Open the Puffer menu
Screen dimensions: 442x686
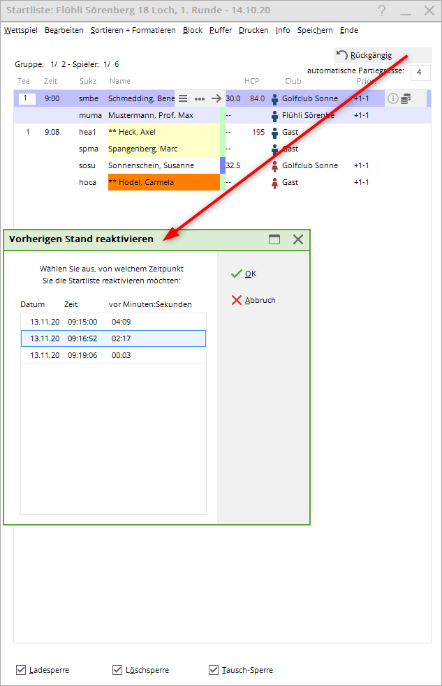click(x=221, y=30)
